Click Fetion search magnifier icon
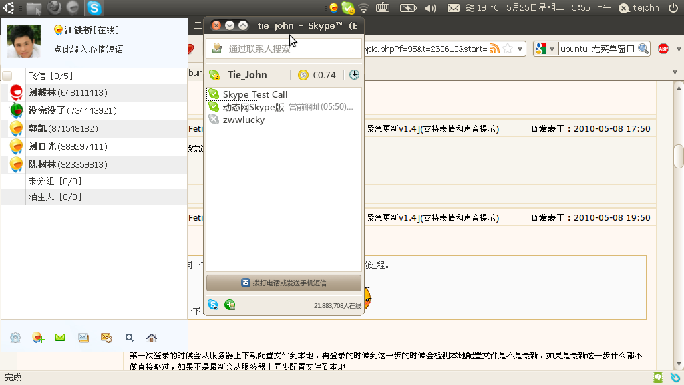 pyautogui.click(x=129, y=338)
